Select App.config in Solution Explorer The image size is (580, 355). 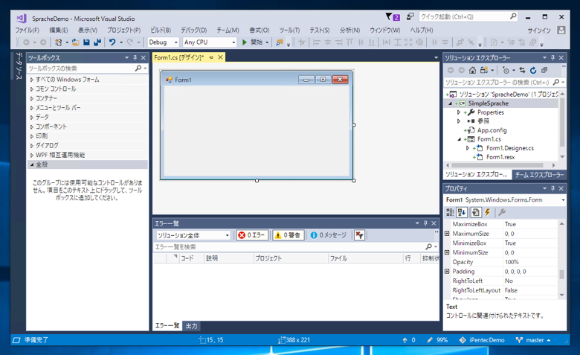click(492, 130)
